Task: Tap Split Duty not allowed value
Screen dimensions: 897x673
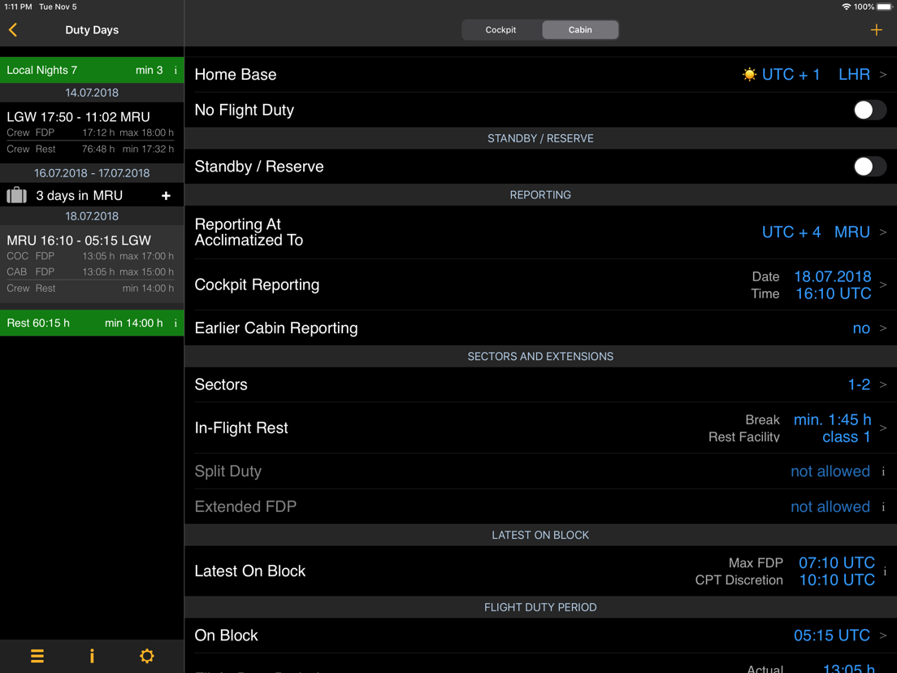Action: [830, 471]
